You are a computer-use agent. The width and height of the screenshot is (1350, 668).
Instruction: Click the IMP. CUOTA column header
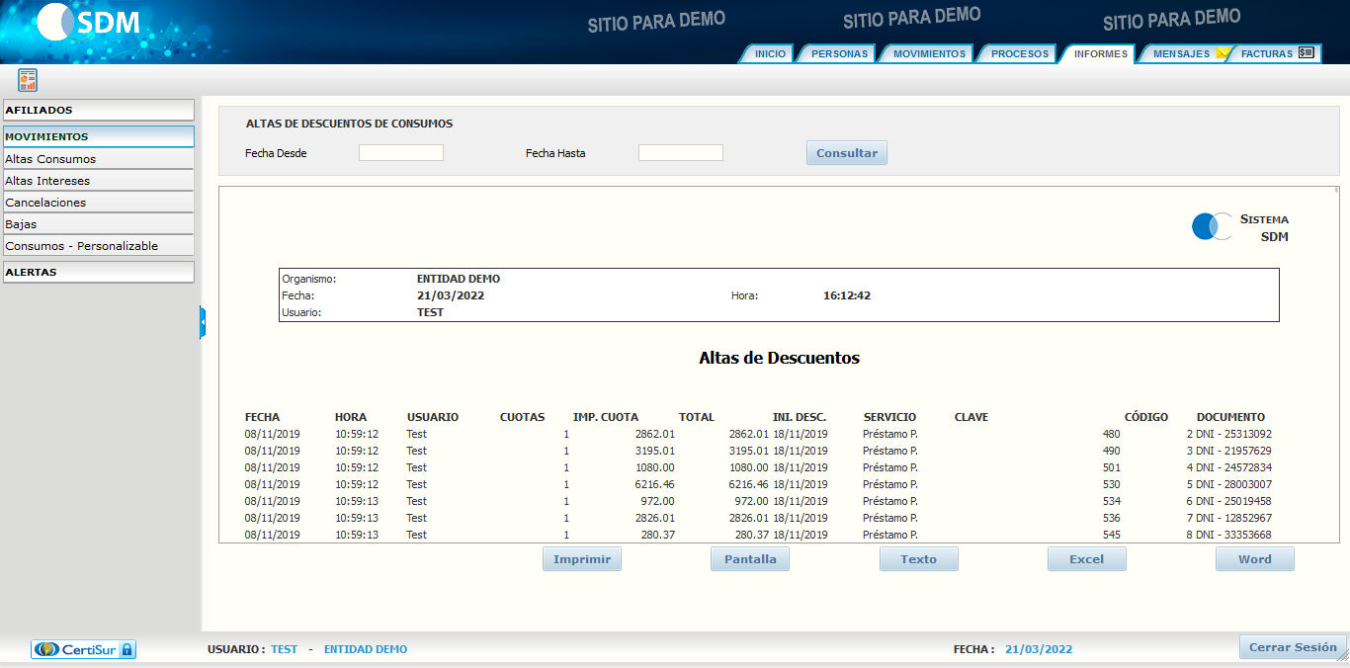point(606,417)
